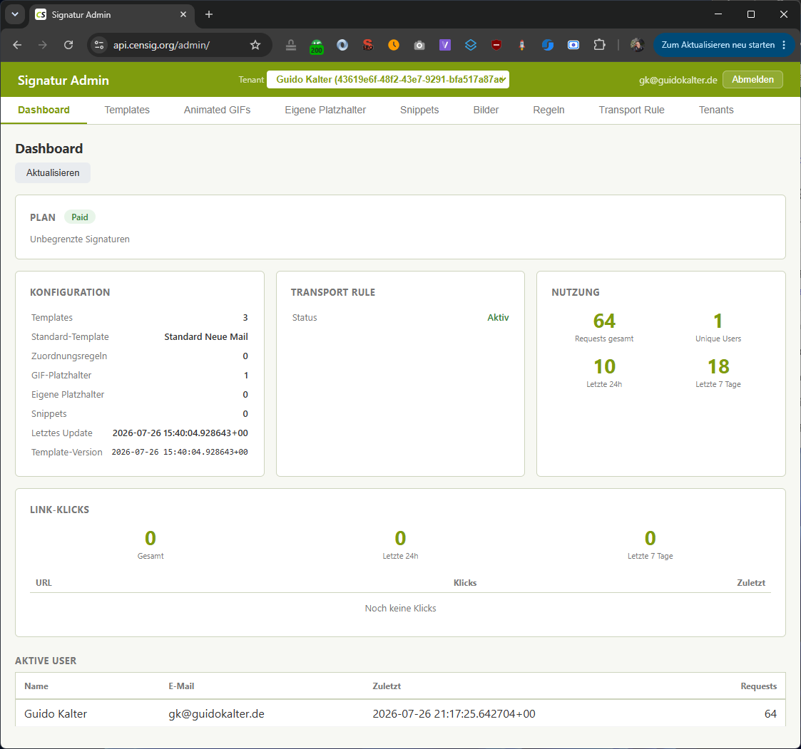Click the Klicks column header
The width and height of the screenshot is (801, 749).
pyautogui.click(x=465, y=582)
